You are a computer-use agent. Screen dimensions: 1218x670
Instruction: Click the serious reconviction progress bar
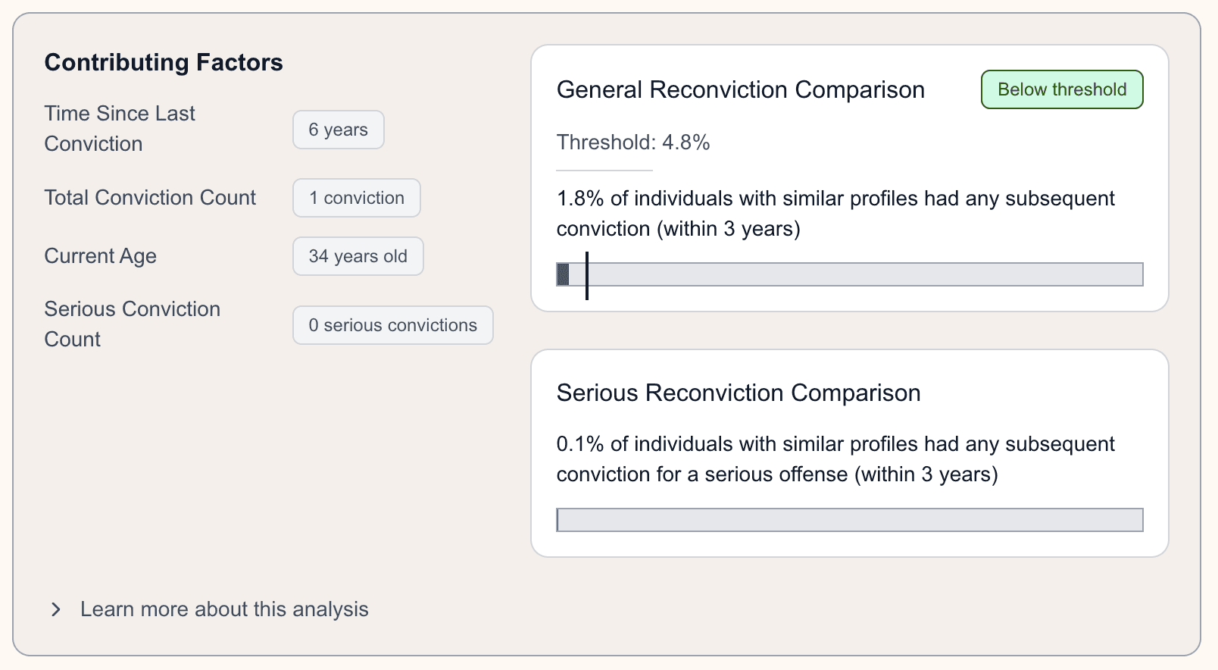click(848, 520)
